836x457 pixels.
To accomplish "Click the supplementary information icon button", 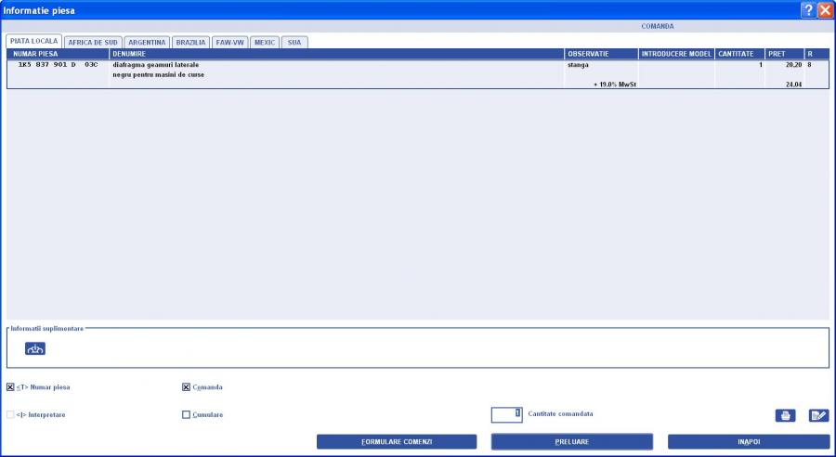I will [35, 348].
